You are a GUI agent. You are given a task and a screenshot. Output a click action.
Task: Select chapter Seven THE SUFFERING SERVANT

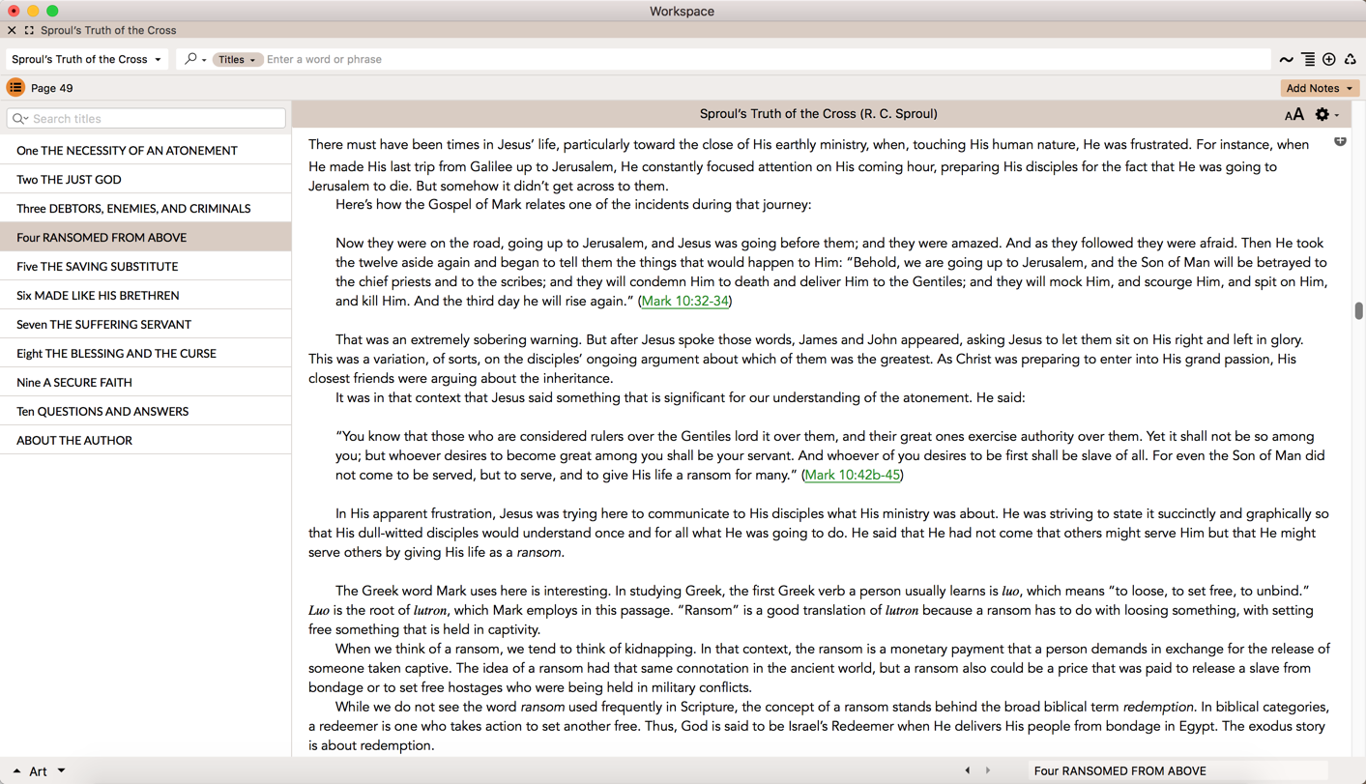click(x=145, y=324)
